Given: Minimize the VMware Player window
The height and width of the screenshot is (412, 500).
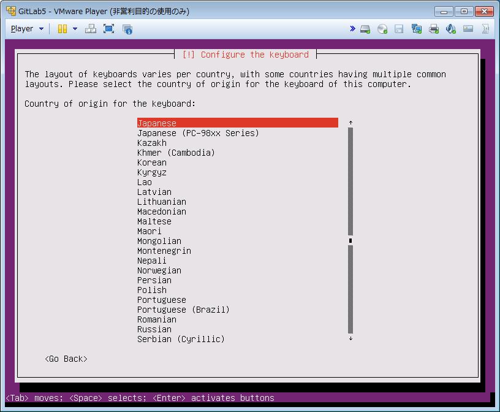Looking at the screenshot, I should pyautogui.click(x=444, y=12).
